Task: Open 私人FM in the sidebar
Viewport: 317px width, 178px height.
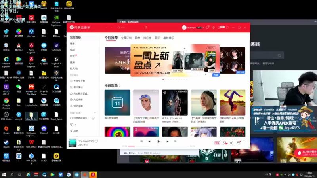Action: (74, 68)
